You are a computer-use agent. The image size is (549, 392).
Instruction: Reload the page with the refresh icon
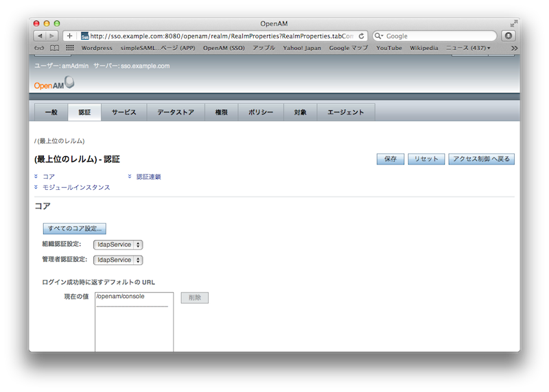tap(362, 36)
